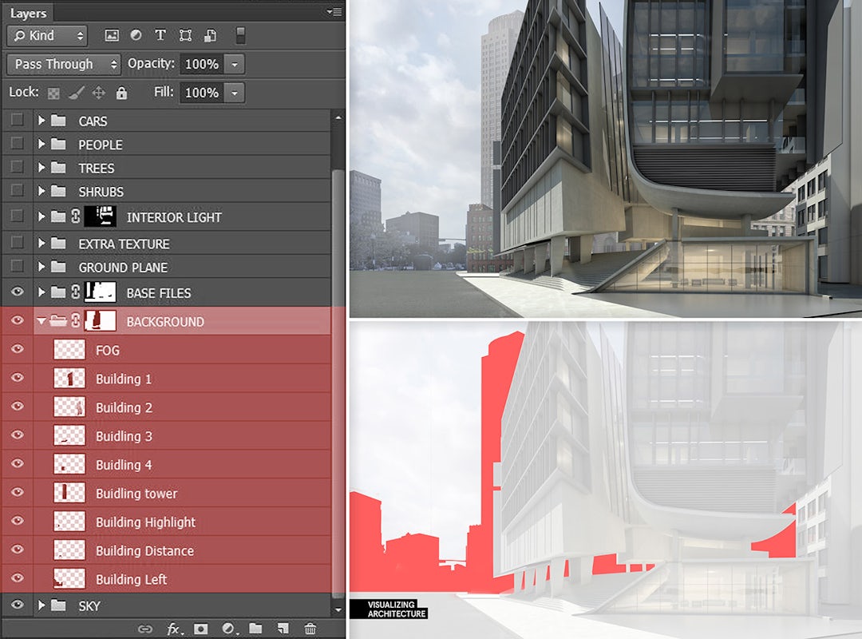Open the layer style fx options
Screen dimensions: 862x639
tap(174, 629)
